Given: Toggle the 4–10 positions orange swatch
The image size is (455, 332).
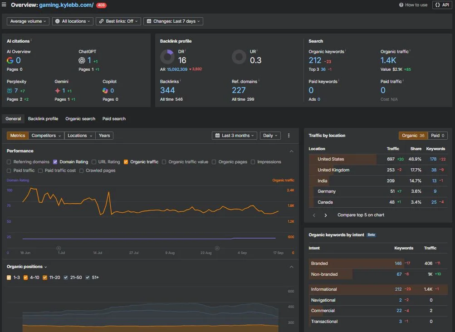Looking at the screenshot, I should tap(25, 278).
